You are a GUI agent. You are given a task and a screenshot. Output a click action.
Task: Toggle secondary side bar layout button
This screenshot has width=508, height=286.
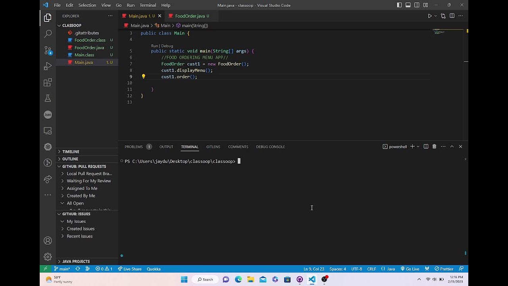[417, 5]
